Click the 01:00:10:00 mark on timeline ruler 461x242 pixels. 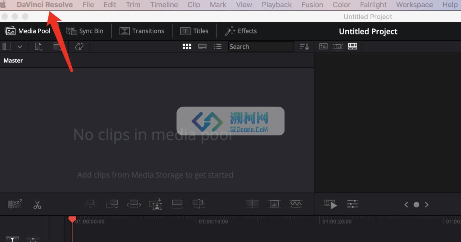[214, 221]
